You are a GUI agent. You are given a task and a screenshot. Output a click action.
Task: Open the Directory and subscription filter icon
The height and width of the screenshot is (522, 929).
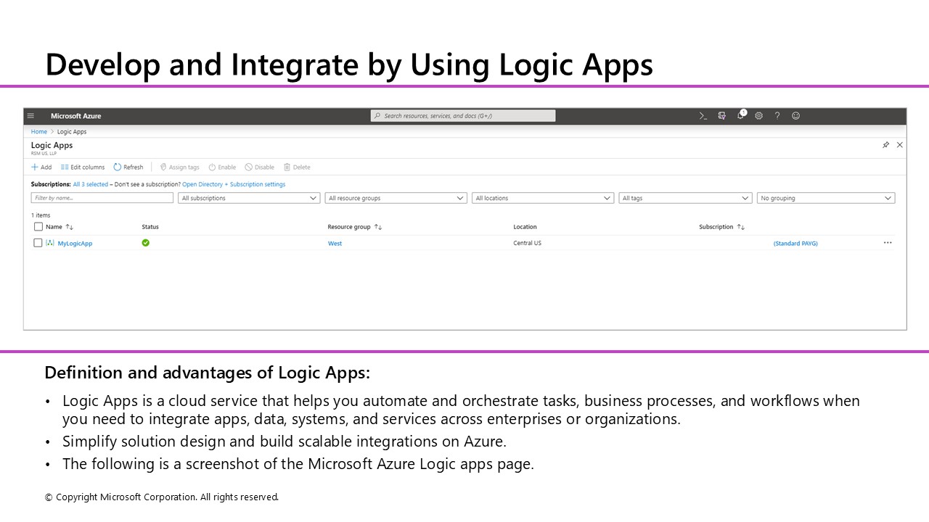pyautogui.click(x=721, y=116)
